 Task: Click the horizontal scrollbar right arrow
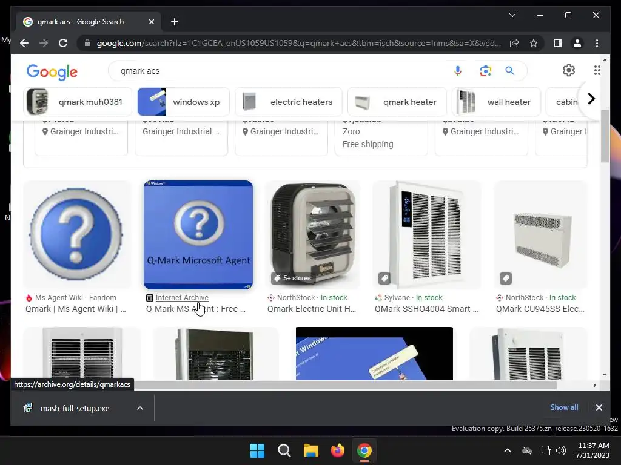(594, 385)
